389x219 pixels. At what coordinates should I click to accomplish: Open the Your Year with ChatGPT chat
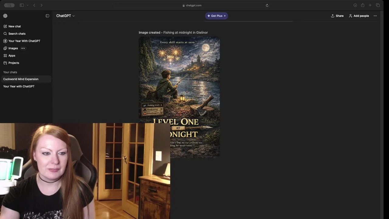click(x=26, y=86)
